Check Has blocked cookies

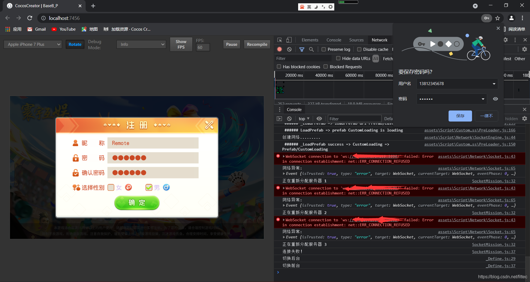279,67
